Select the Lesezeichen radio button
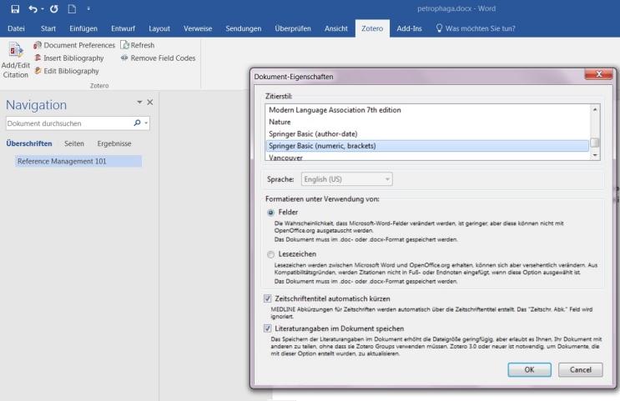Screen dimensions: 620x401 [x=271, y=254]
